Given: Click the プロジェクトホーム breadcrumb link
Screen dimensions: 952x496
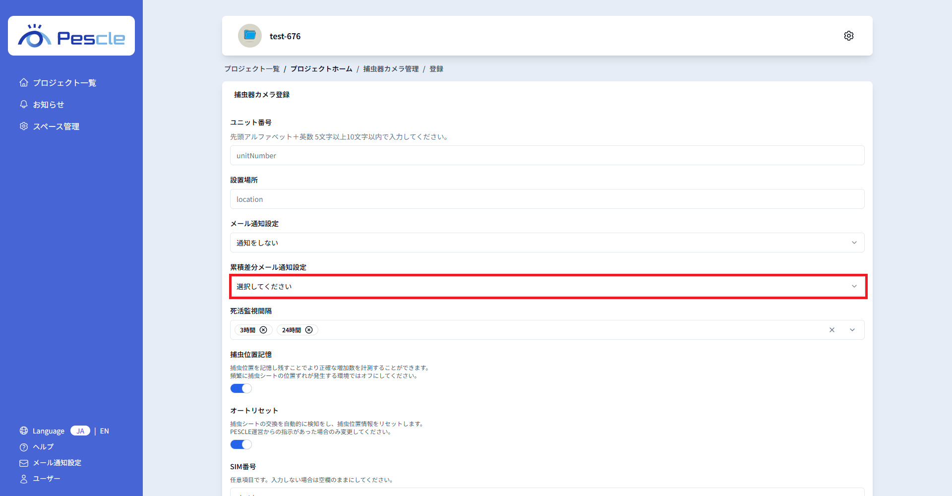Looking at the screenshot, I should pyautogui.click(x=321, y=69).
